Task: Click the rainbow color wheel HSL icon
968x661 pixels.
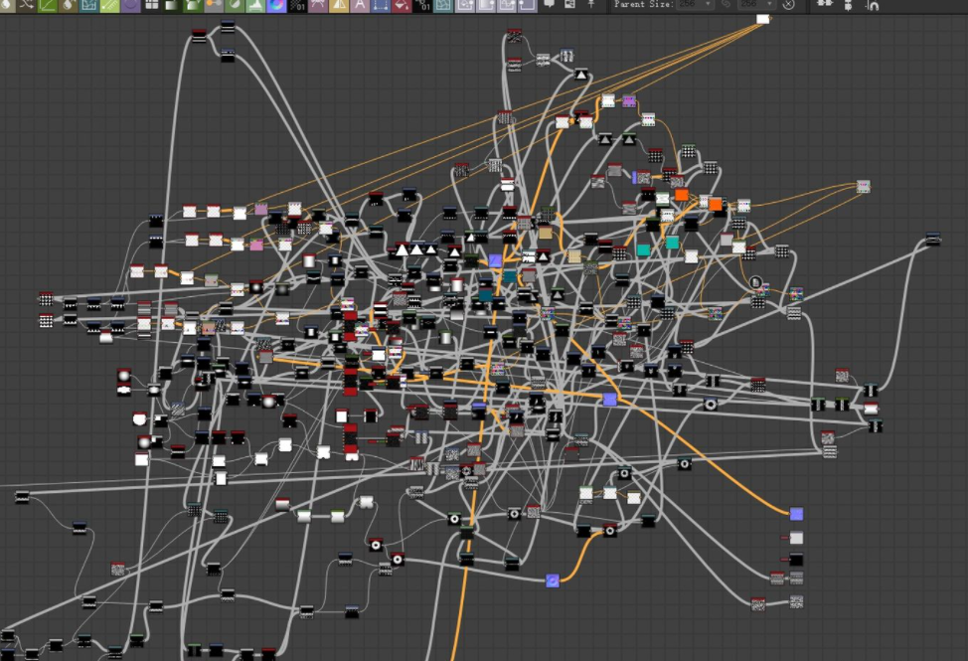Action: (x=276, y=5)
